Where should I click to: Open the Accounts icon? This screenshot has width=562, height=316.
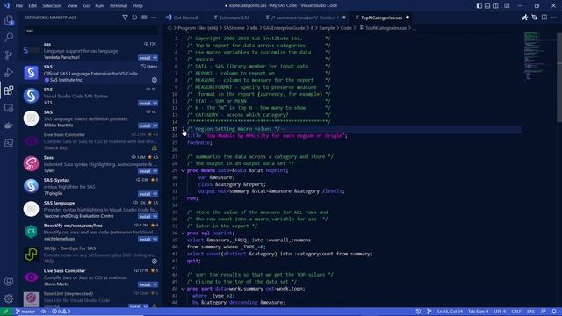9,281
